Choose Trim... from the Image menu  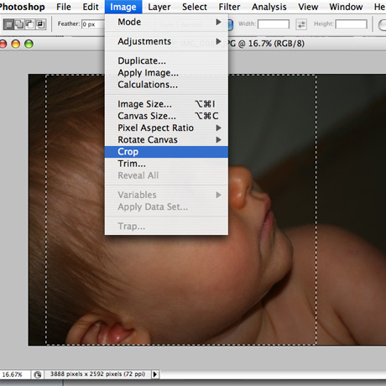point(166,164)
